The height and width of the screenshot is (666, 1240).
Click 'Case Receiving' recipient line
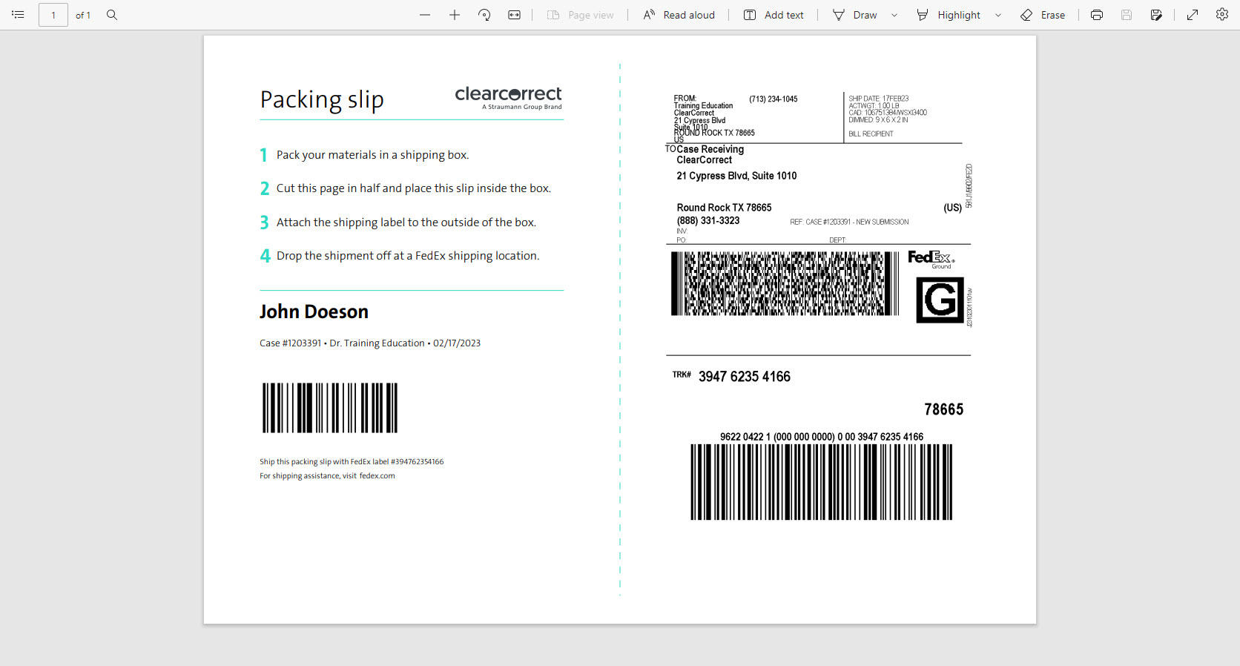click(710, 149)
